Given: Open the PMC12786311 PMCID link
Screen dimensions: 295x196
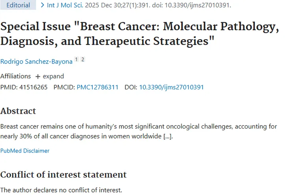Looking at the screenshot, I should click(x=98, y=87).
